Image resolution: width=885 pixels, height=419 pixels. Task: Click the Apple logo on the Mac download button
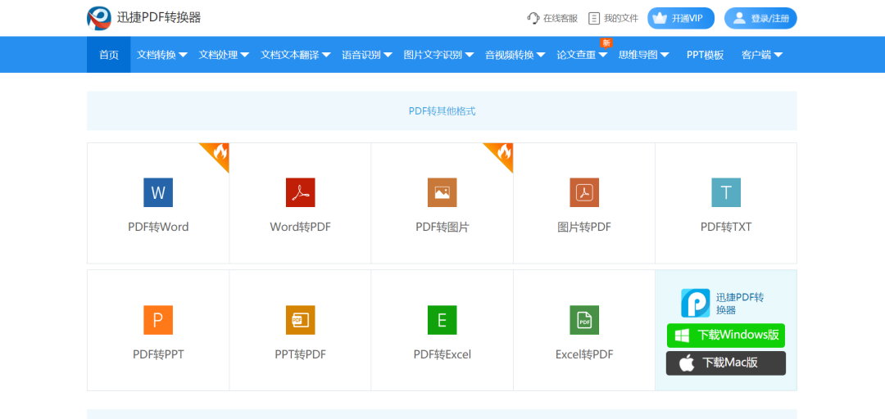(x=687, y=363)
